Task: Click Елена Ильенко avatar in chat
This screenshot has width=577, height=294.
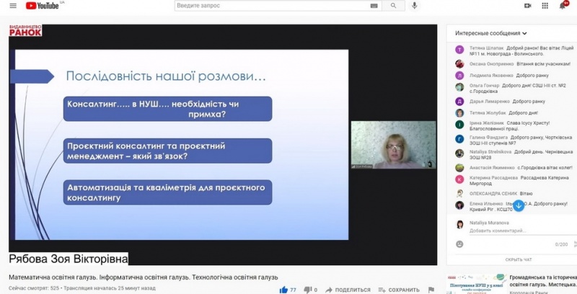Action: (459, 205)
